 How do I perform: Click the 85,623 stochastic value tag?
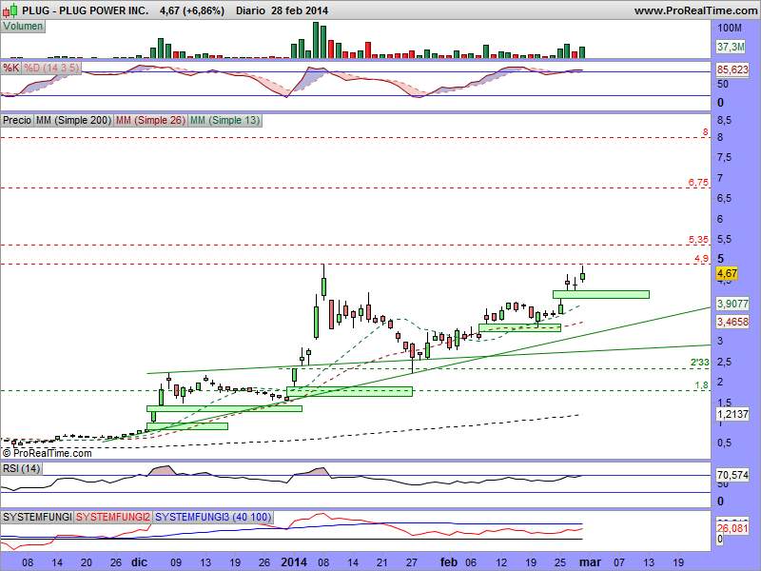732,69
